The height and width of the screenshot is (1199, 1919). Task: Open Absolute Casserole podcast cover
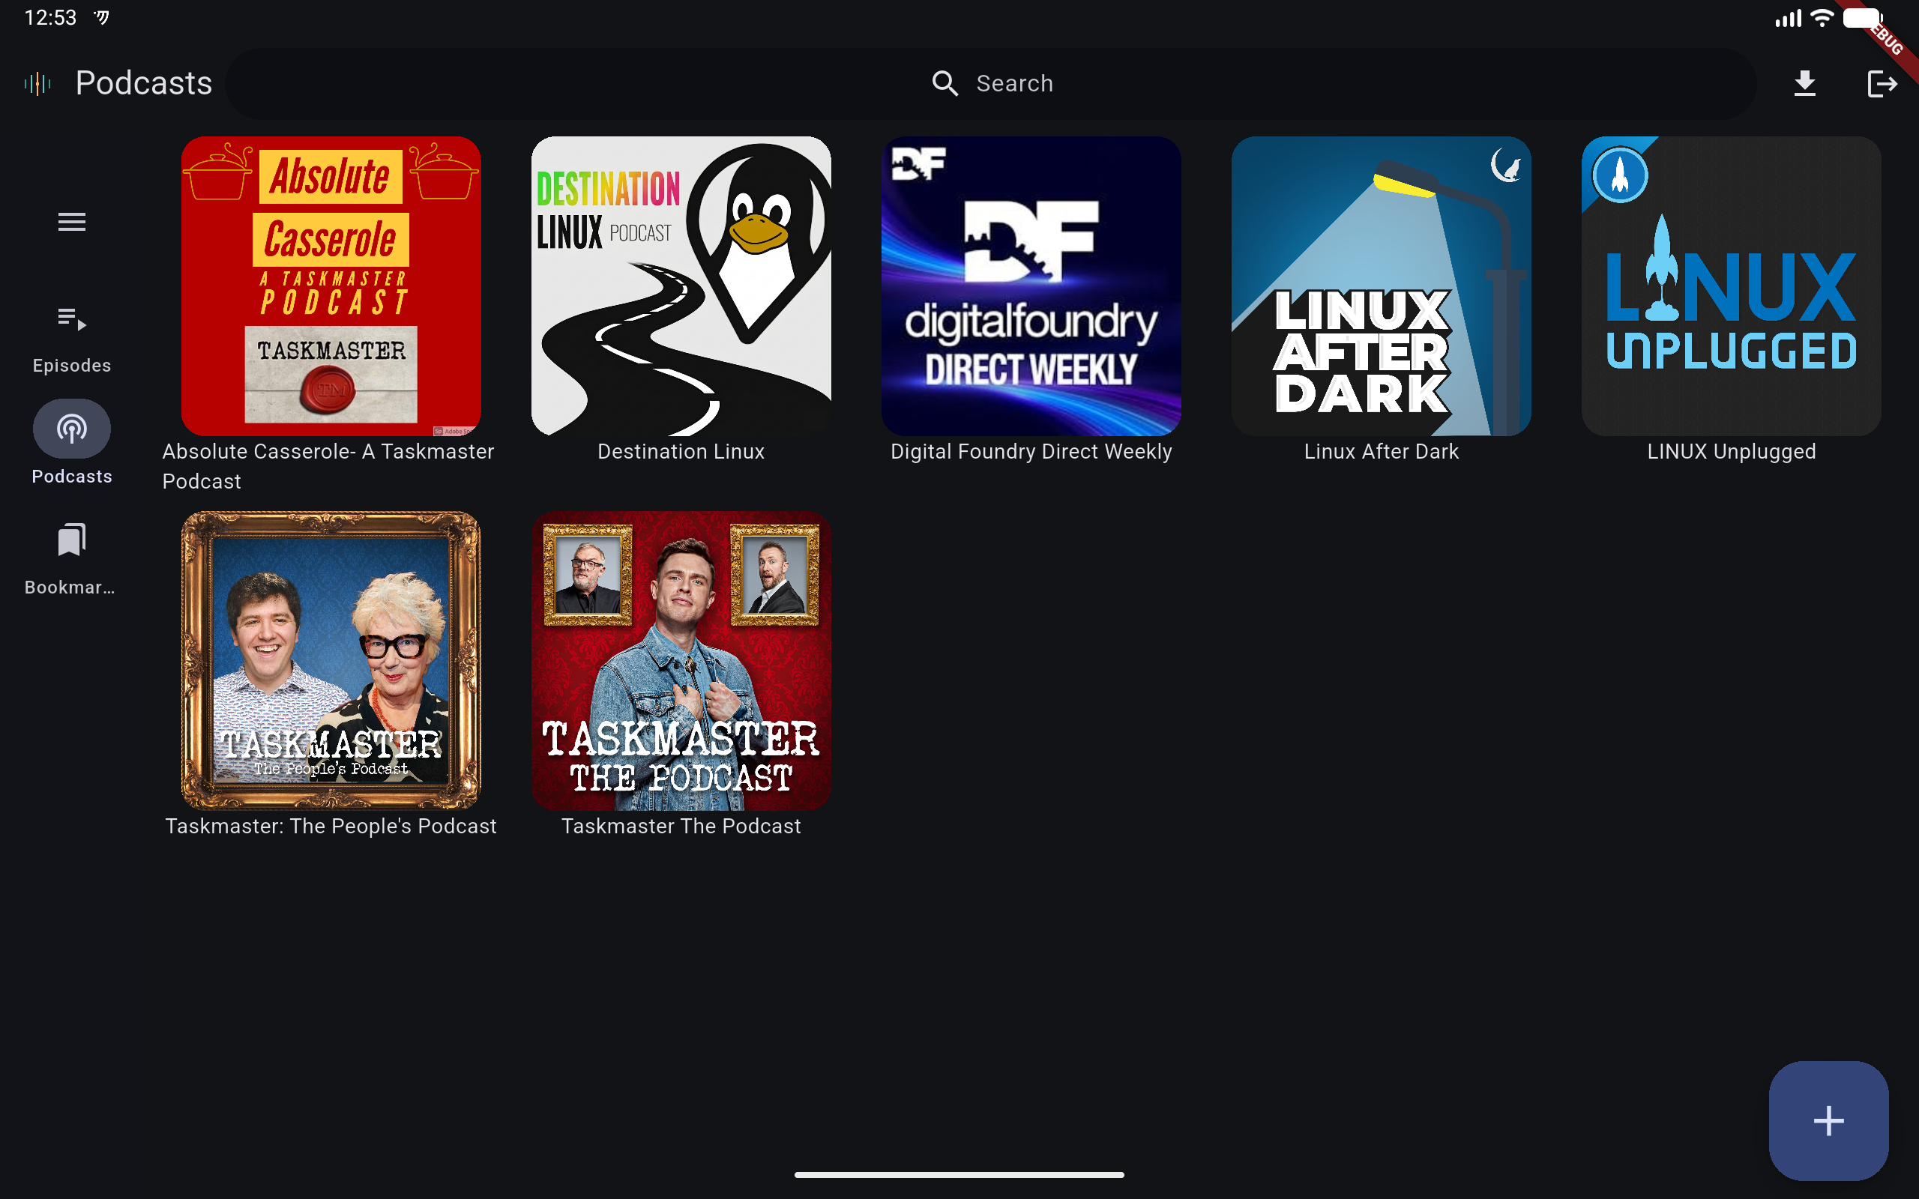[x=331, y=286]
